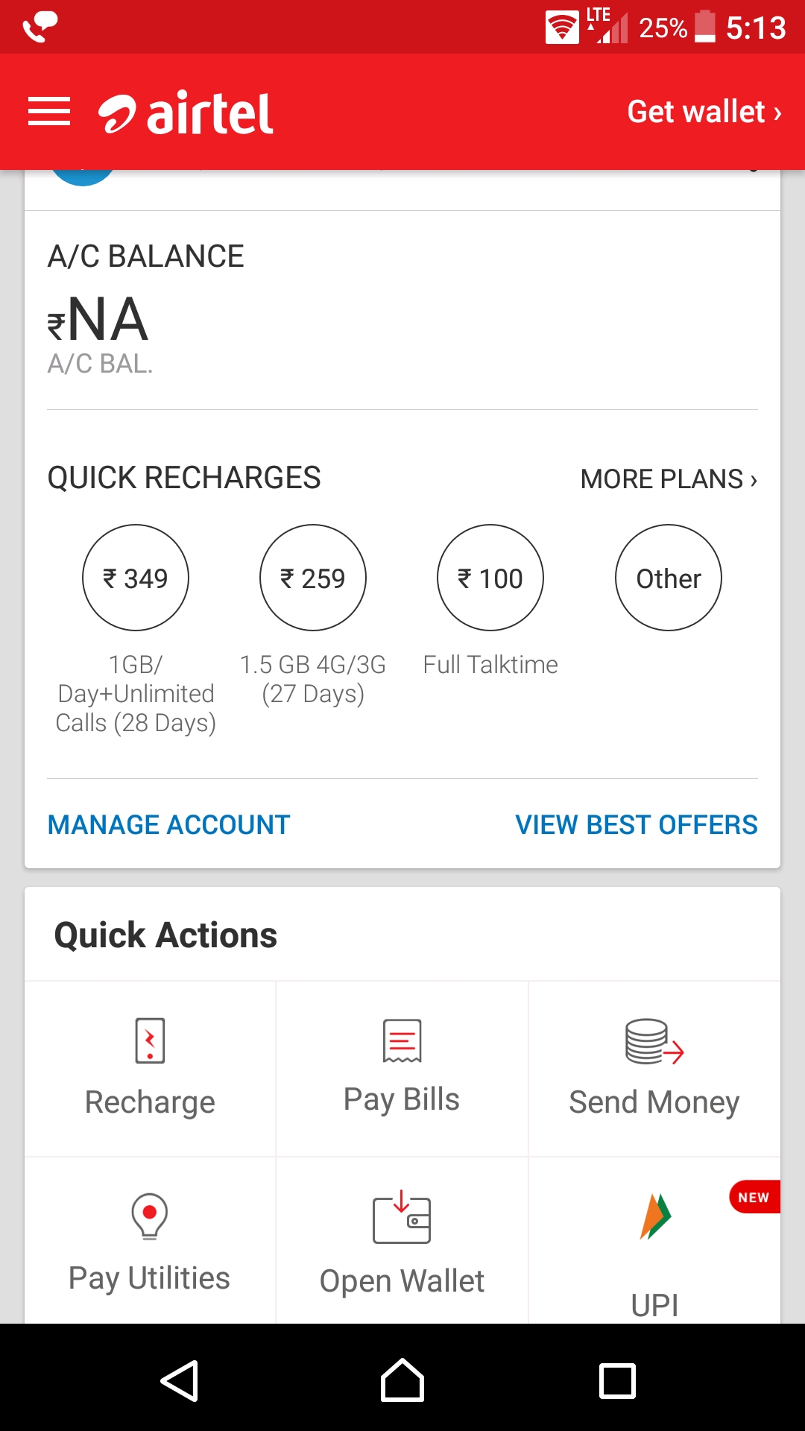Expand More Plans list
The image size is (805, 1431).
click(669, 479)
